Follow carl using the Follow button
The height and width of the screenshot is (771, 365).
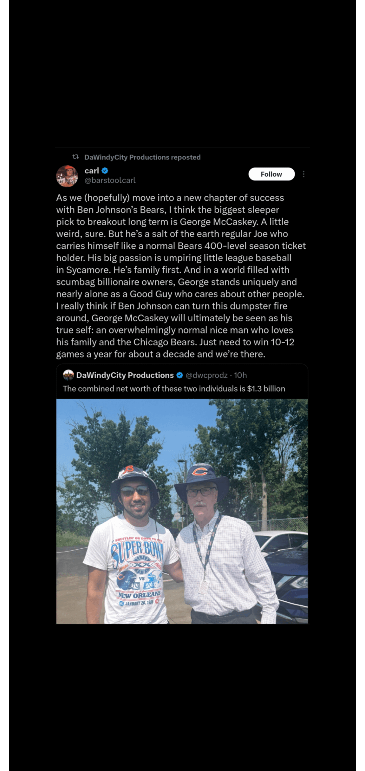click(271, 174)
